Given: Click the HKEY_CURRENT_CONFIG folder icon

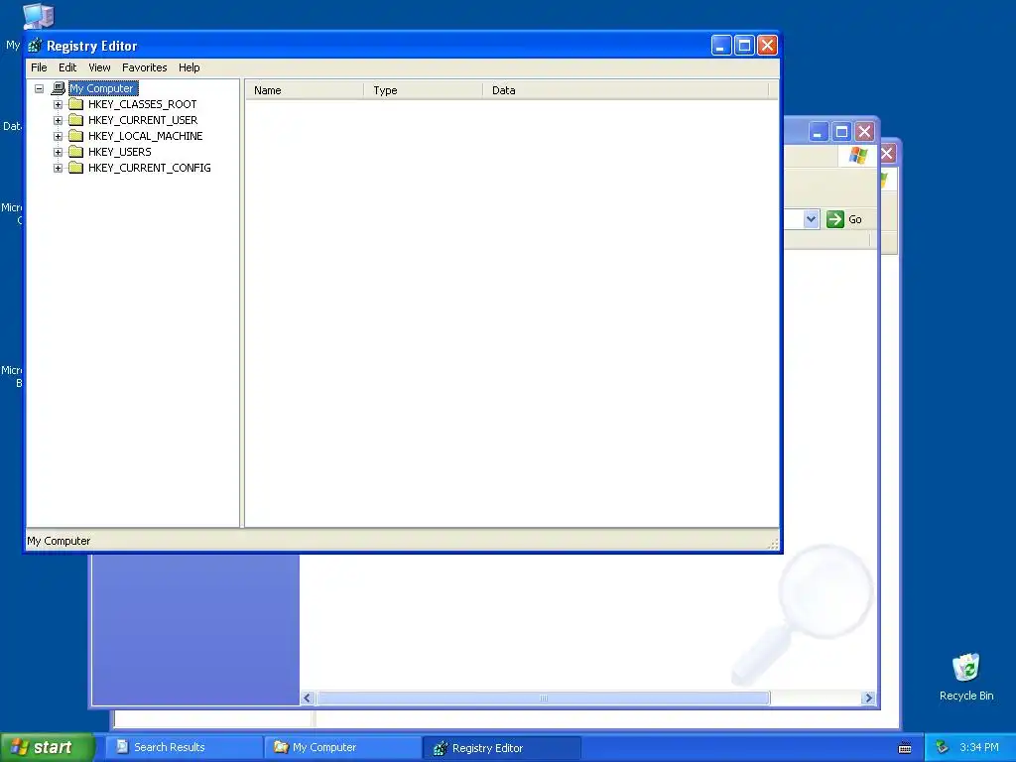Looking at the screenshot, I should [x=76, y=167].
